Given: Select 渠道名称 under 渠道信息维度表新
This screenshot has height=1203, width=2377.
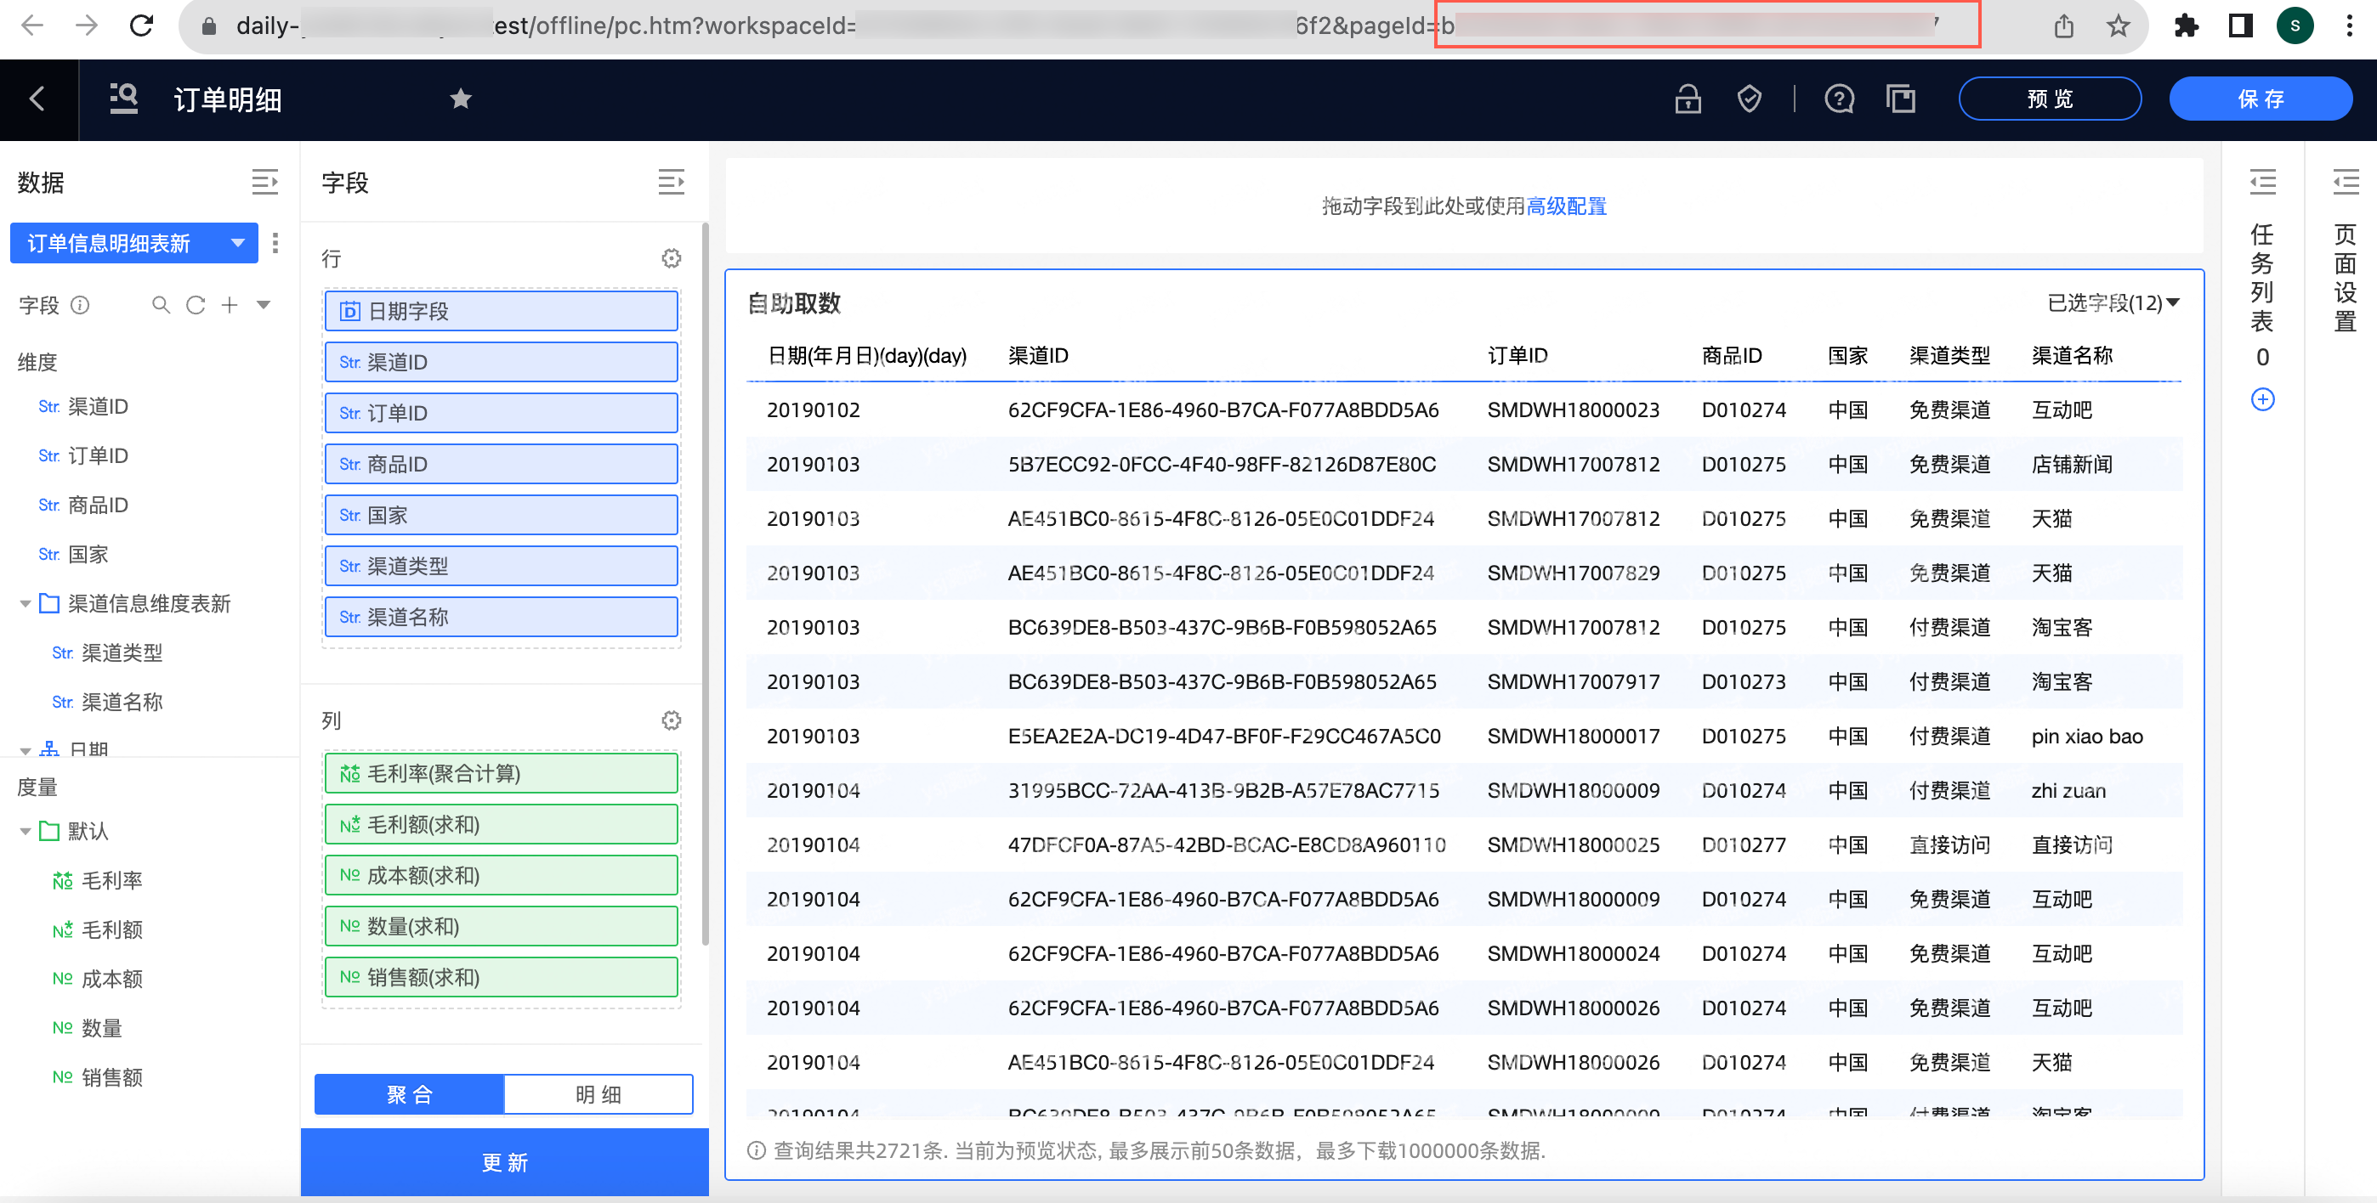Looking at the screenshot, I should (122, 703).
